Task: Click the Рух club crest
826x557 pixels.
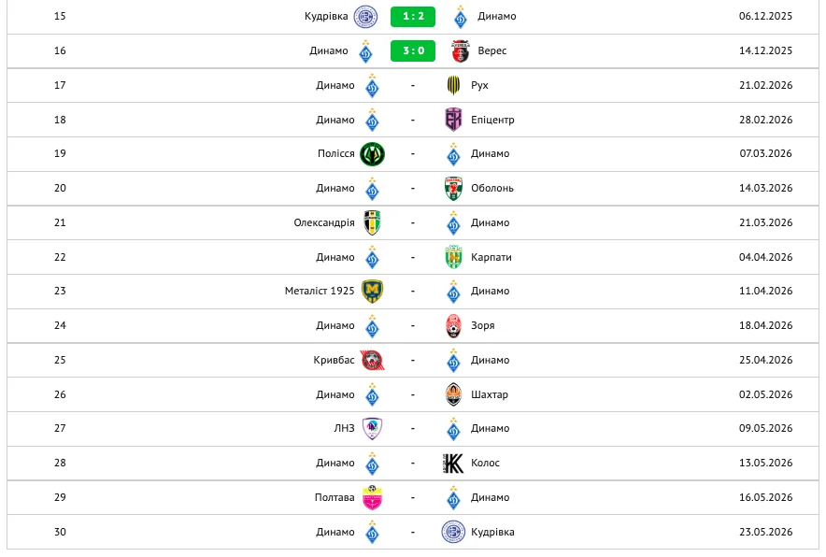Action: [x=453, y=86]
